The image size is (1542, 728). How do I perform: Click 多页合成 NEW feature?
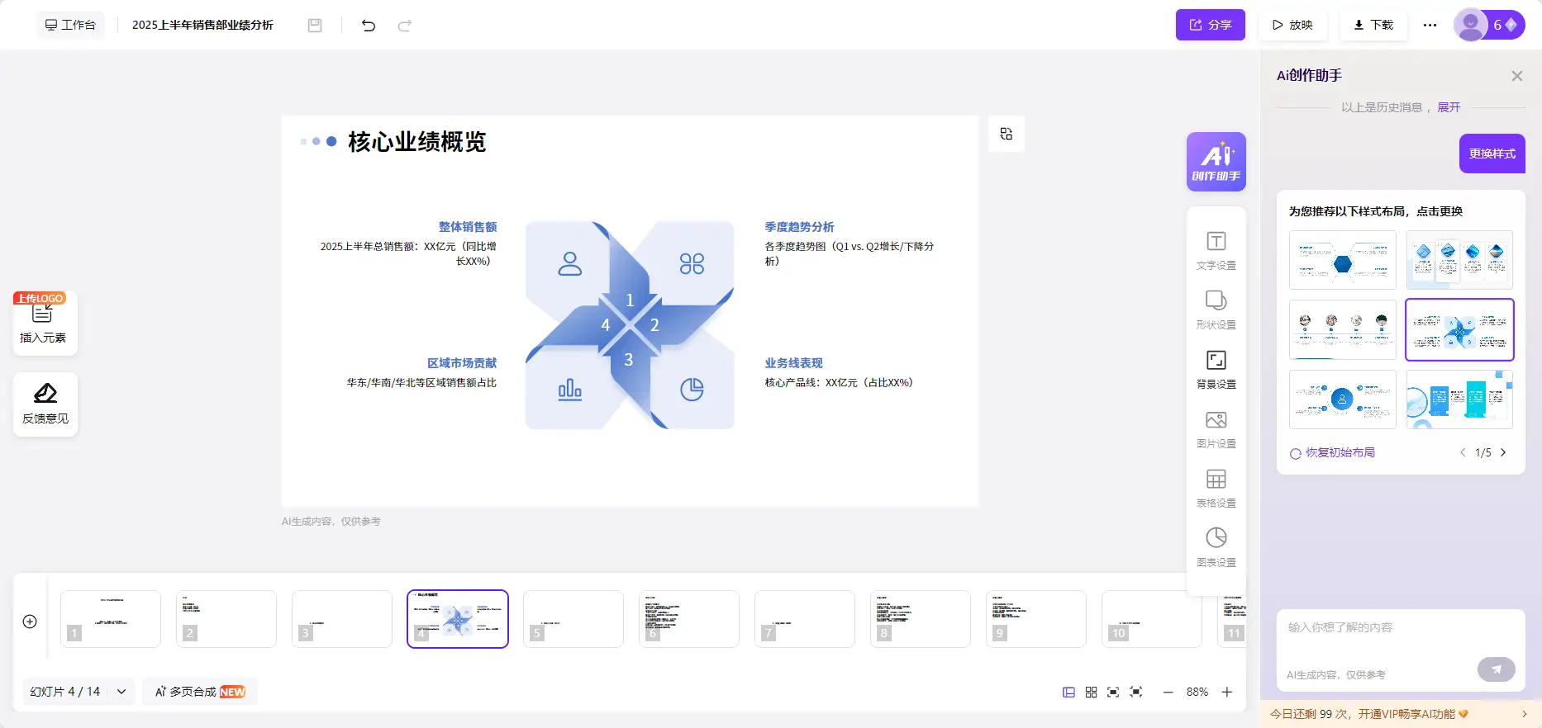[x=200, y=692]
